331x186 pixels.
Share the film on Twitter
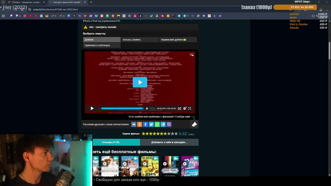[151, 124]
